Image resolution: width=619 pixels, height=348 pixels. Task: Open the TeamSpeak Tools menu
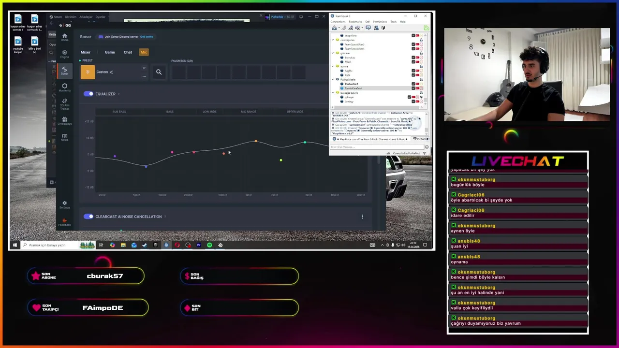(394, 22)
